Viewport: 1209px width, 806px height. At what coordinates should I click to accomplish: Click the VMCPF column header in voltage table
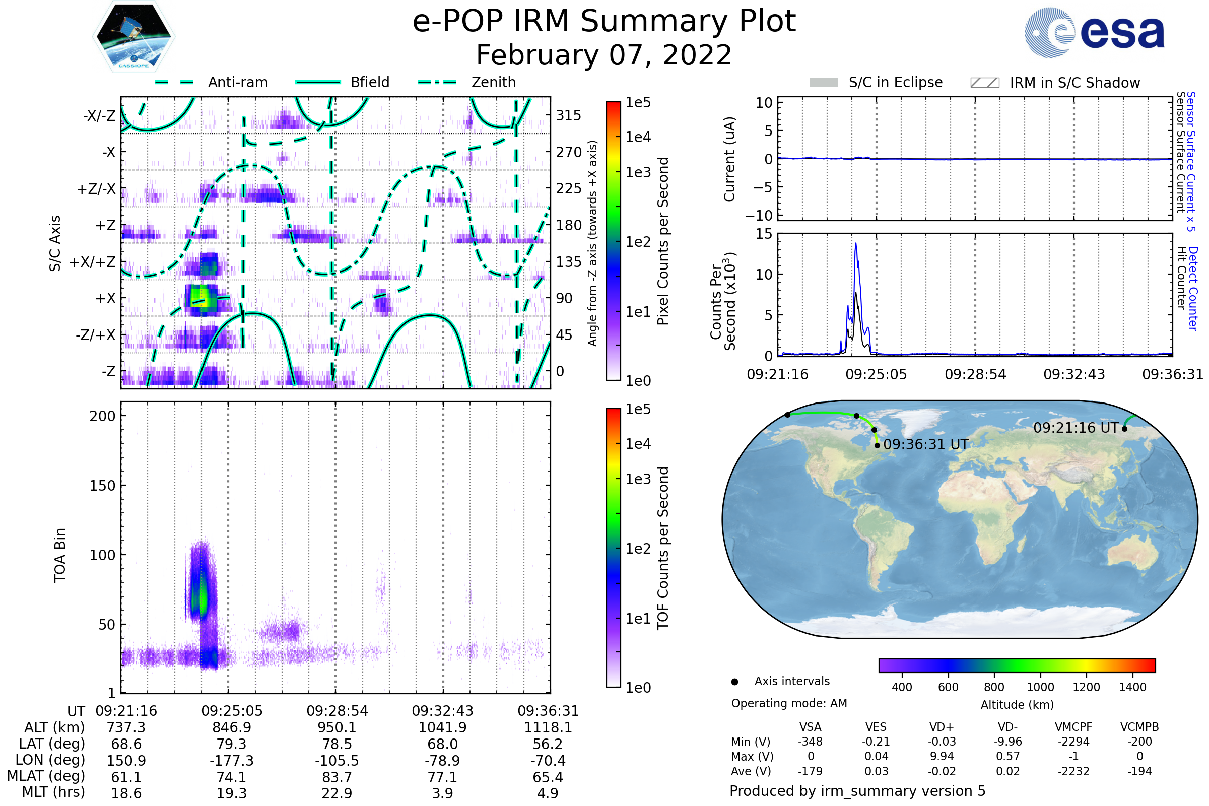pos(1073,727)
